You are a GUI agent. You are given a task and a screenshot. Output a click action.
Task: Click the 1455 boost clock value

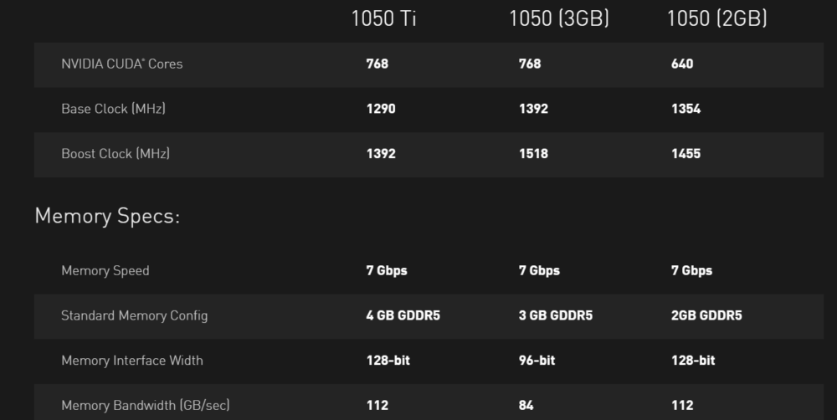point(686,154)
